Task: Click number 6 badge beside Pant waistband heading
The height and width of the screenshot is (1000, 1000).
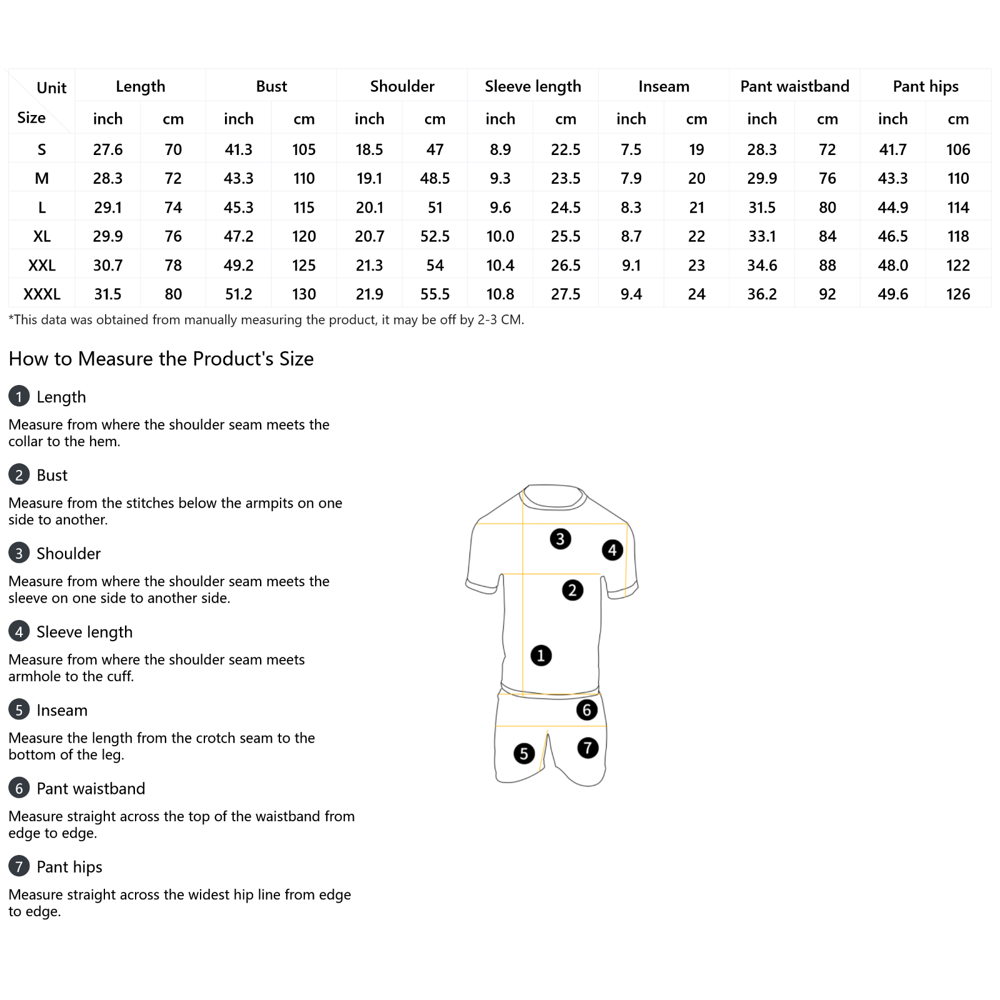Action: 19,788
